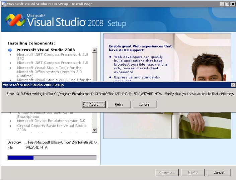Click the installation progress bar

point(52,158)
